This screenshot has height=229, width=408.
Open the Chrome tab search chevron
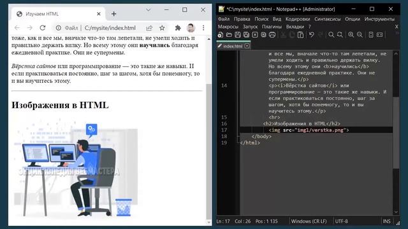click(149, 10)
